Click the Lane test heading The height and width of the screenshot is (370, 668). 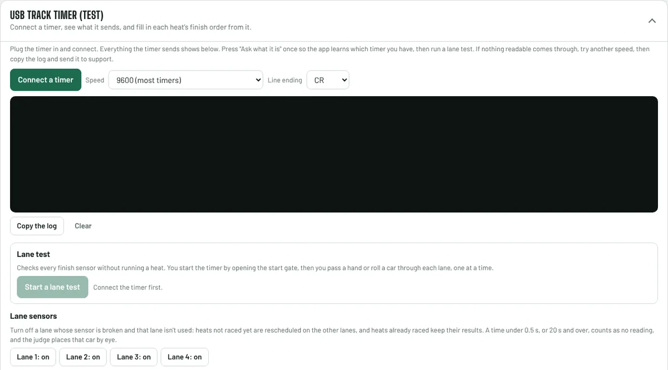(33, 254)
